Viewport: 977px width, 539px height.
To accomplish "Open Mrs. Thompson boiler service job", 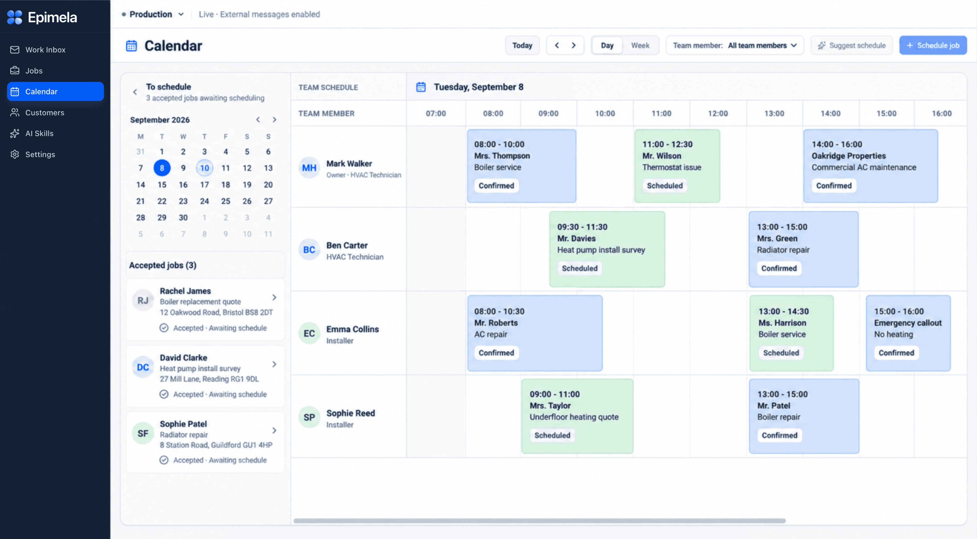I will [x=522, y=166].
